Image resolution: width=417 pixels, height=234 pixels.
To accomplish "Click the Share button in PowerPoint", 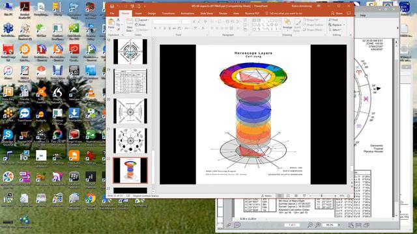I will click(x=337, y=13).
